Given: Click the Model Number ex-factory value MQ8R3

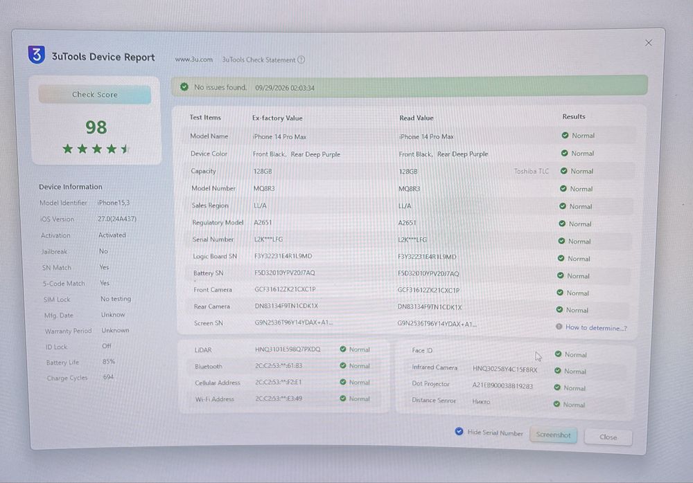Looking at the screenshot, I should click(x=264, y=188).
